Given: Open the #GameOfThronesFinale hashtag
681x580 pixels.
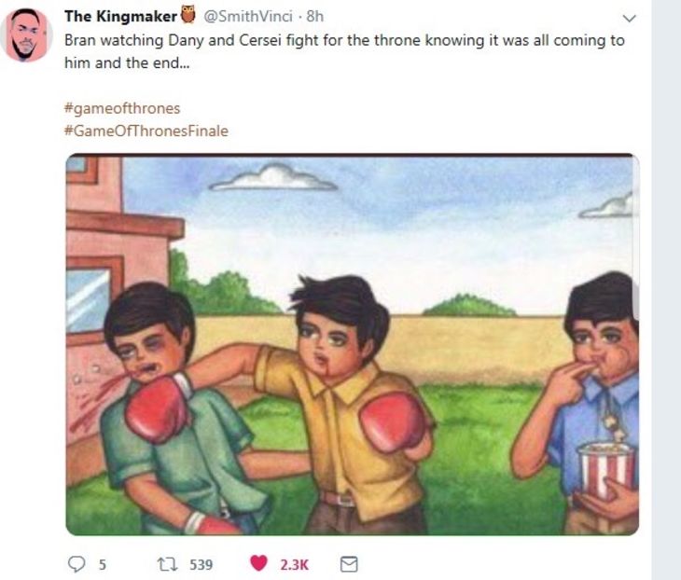Looking at the screenshot, I should click(x=146, y=131).
